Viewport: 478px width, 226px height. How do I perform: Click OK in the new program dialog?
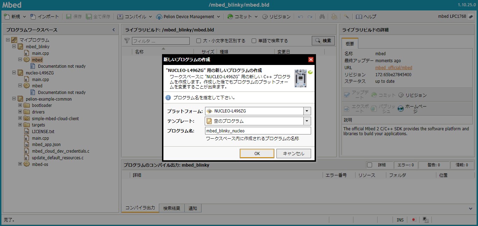click(257, 153)
